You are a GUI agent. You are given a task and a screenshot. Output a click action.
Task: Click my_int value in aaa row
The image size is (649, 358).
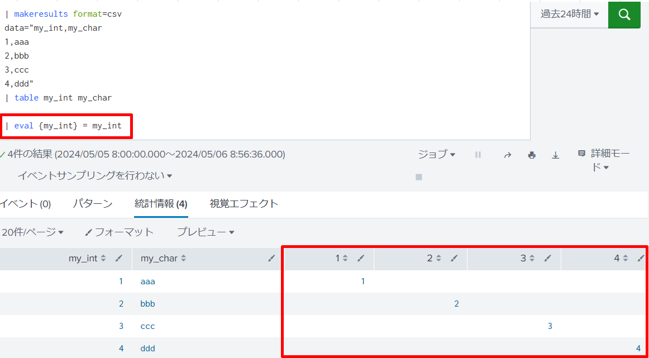[121, 281]
